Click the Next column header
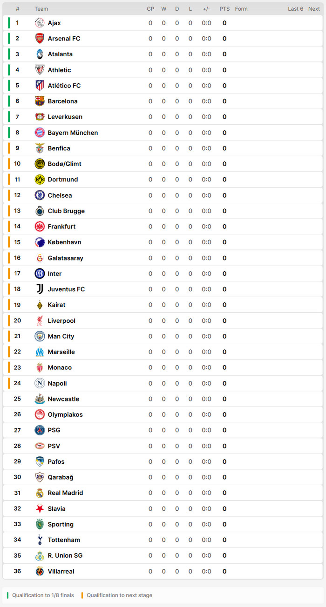The image size is (326, 607). (314, 9)
